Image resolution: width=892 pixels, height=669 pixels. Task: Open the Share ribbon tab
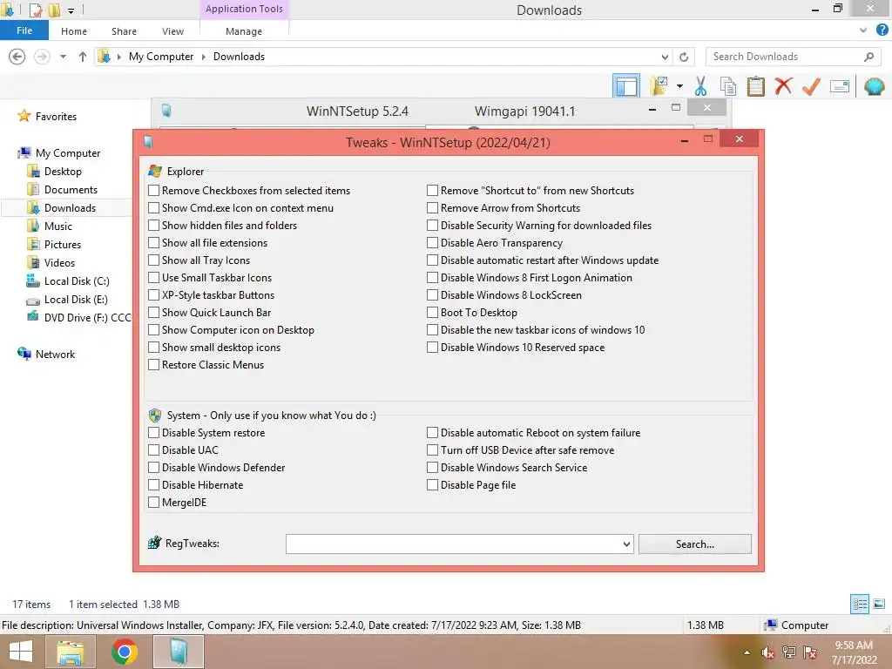pos(124,31)
